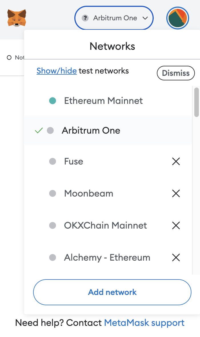The width and height of the screenshot is (200, 337).
Task: Select the Fuse network
Action: [74, 162]
